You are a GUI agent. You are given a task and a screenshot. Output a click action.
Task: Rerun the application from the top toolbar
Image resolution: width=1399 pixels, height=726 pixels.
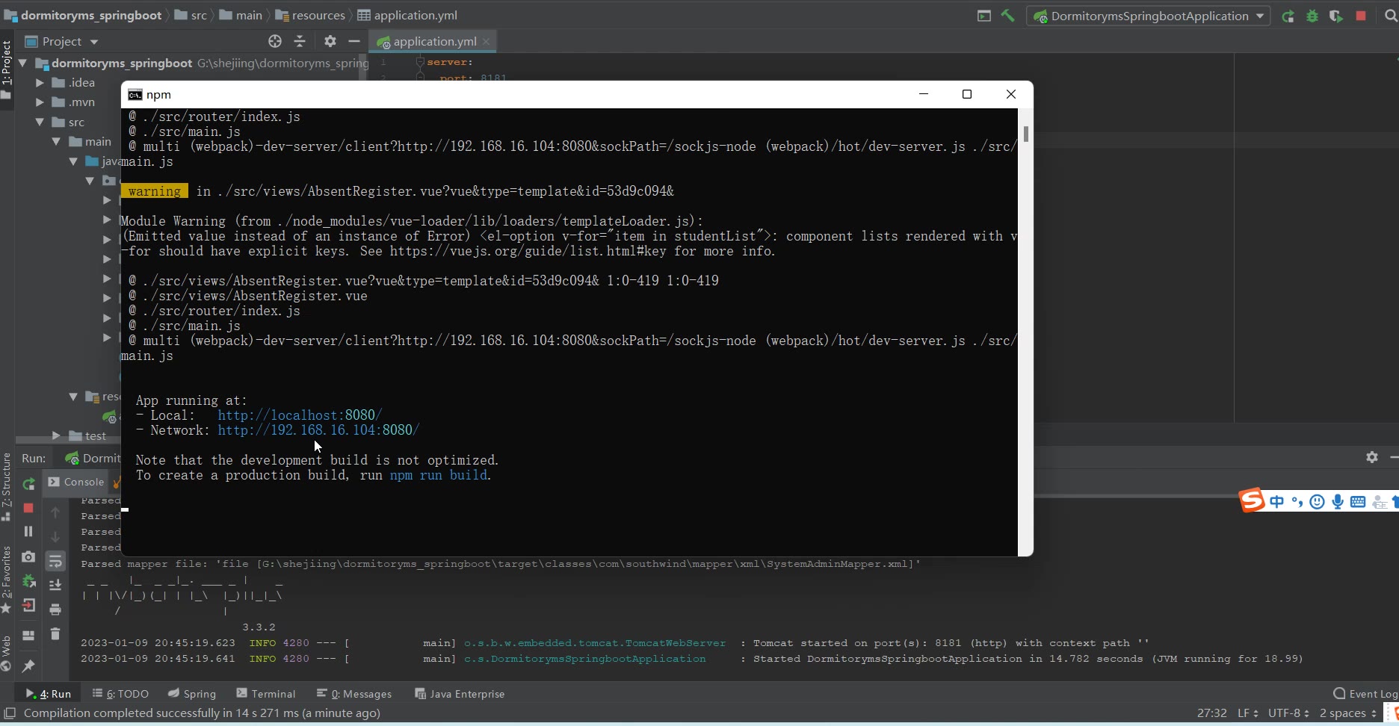click(x=1288, y=16)
